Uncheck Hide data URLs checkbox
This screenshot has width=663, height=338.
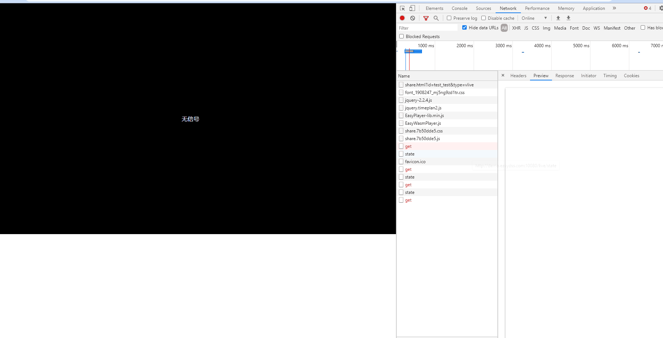point(464,27)
